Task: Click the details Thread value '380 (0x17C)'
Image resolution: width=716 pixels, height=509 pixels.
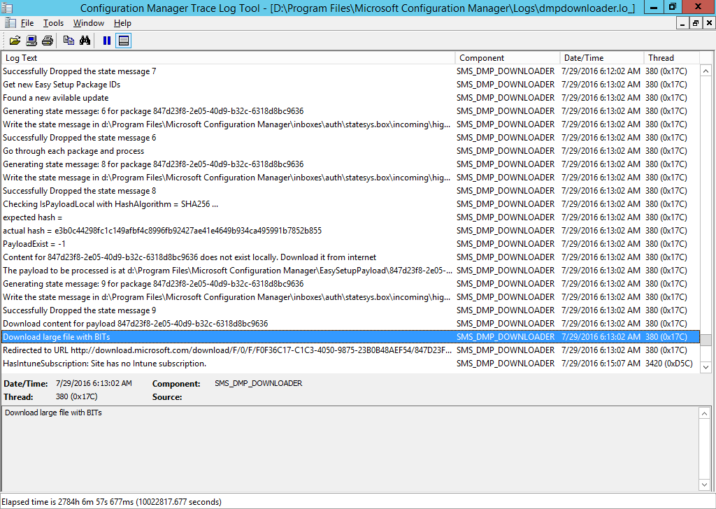Action: pos(76,396)
